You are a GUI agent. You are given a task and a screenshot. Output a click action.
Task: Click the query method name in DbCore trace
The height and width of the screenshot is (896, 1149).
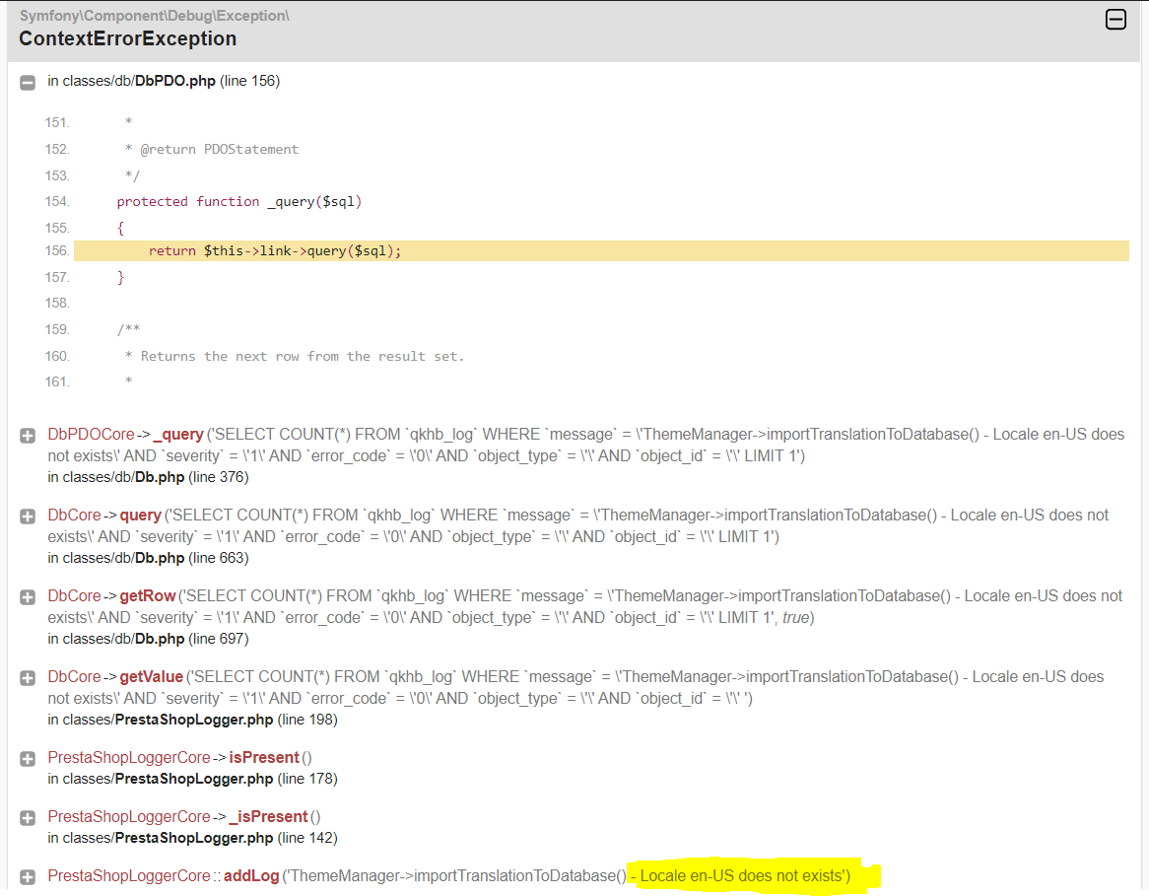[140, 515]
